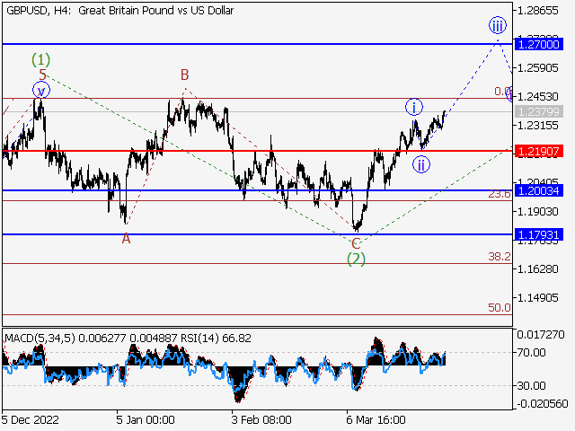Click the 1.23155 price axis value
The image size is (575, 431).
click(537, 126)
